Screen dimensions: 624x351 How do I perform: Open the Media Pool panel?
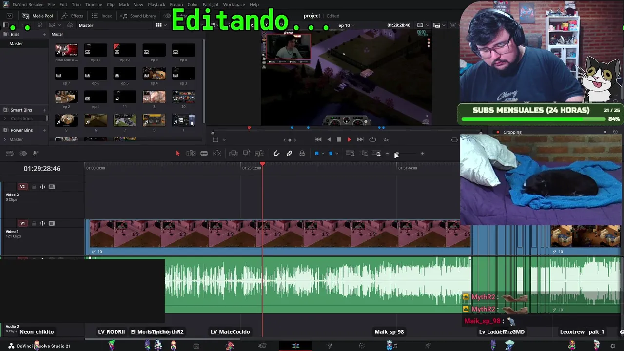(38, 16)
